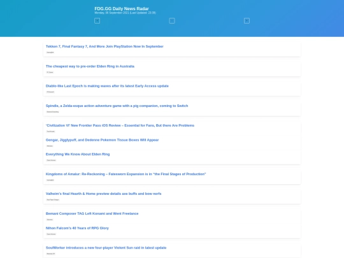Open Nihon Falcom's 40 Years of RPG Glory
344x258 pixels.
77,228
